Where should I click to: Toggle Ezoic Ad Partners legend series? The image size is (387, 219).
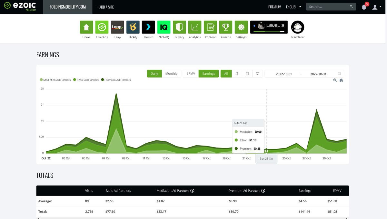[86, 80]
